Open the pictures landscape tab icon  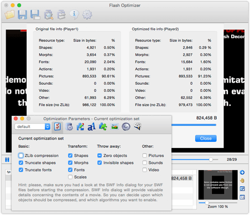pyautogui.click(x=114, y=127)
